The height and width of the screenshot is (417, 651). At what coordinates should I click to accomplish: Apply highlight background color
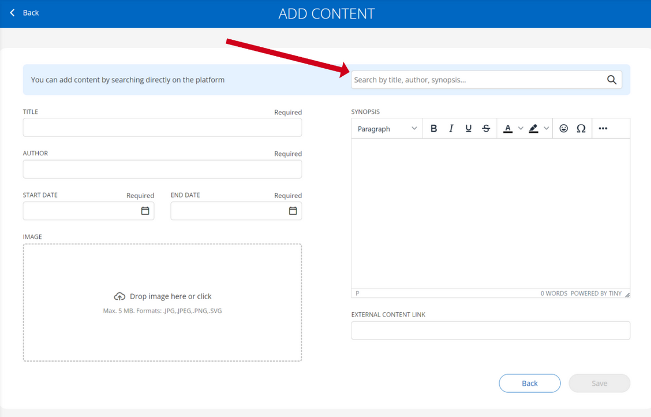pyautogui.click(x=533, y=129)
